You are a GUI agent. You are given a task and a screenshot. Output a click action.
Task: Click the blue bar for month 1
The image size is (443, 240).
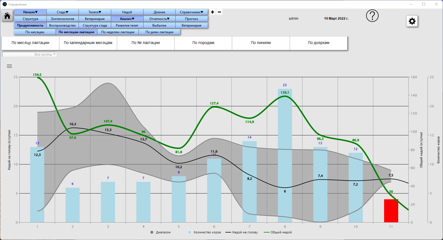click(37, 185)
